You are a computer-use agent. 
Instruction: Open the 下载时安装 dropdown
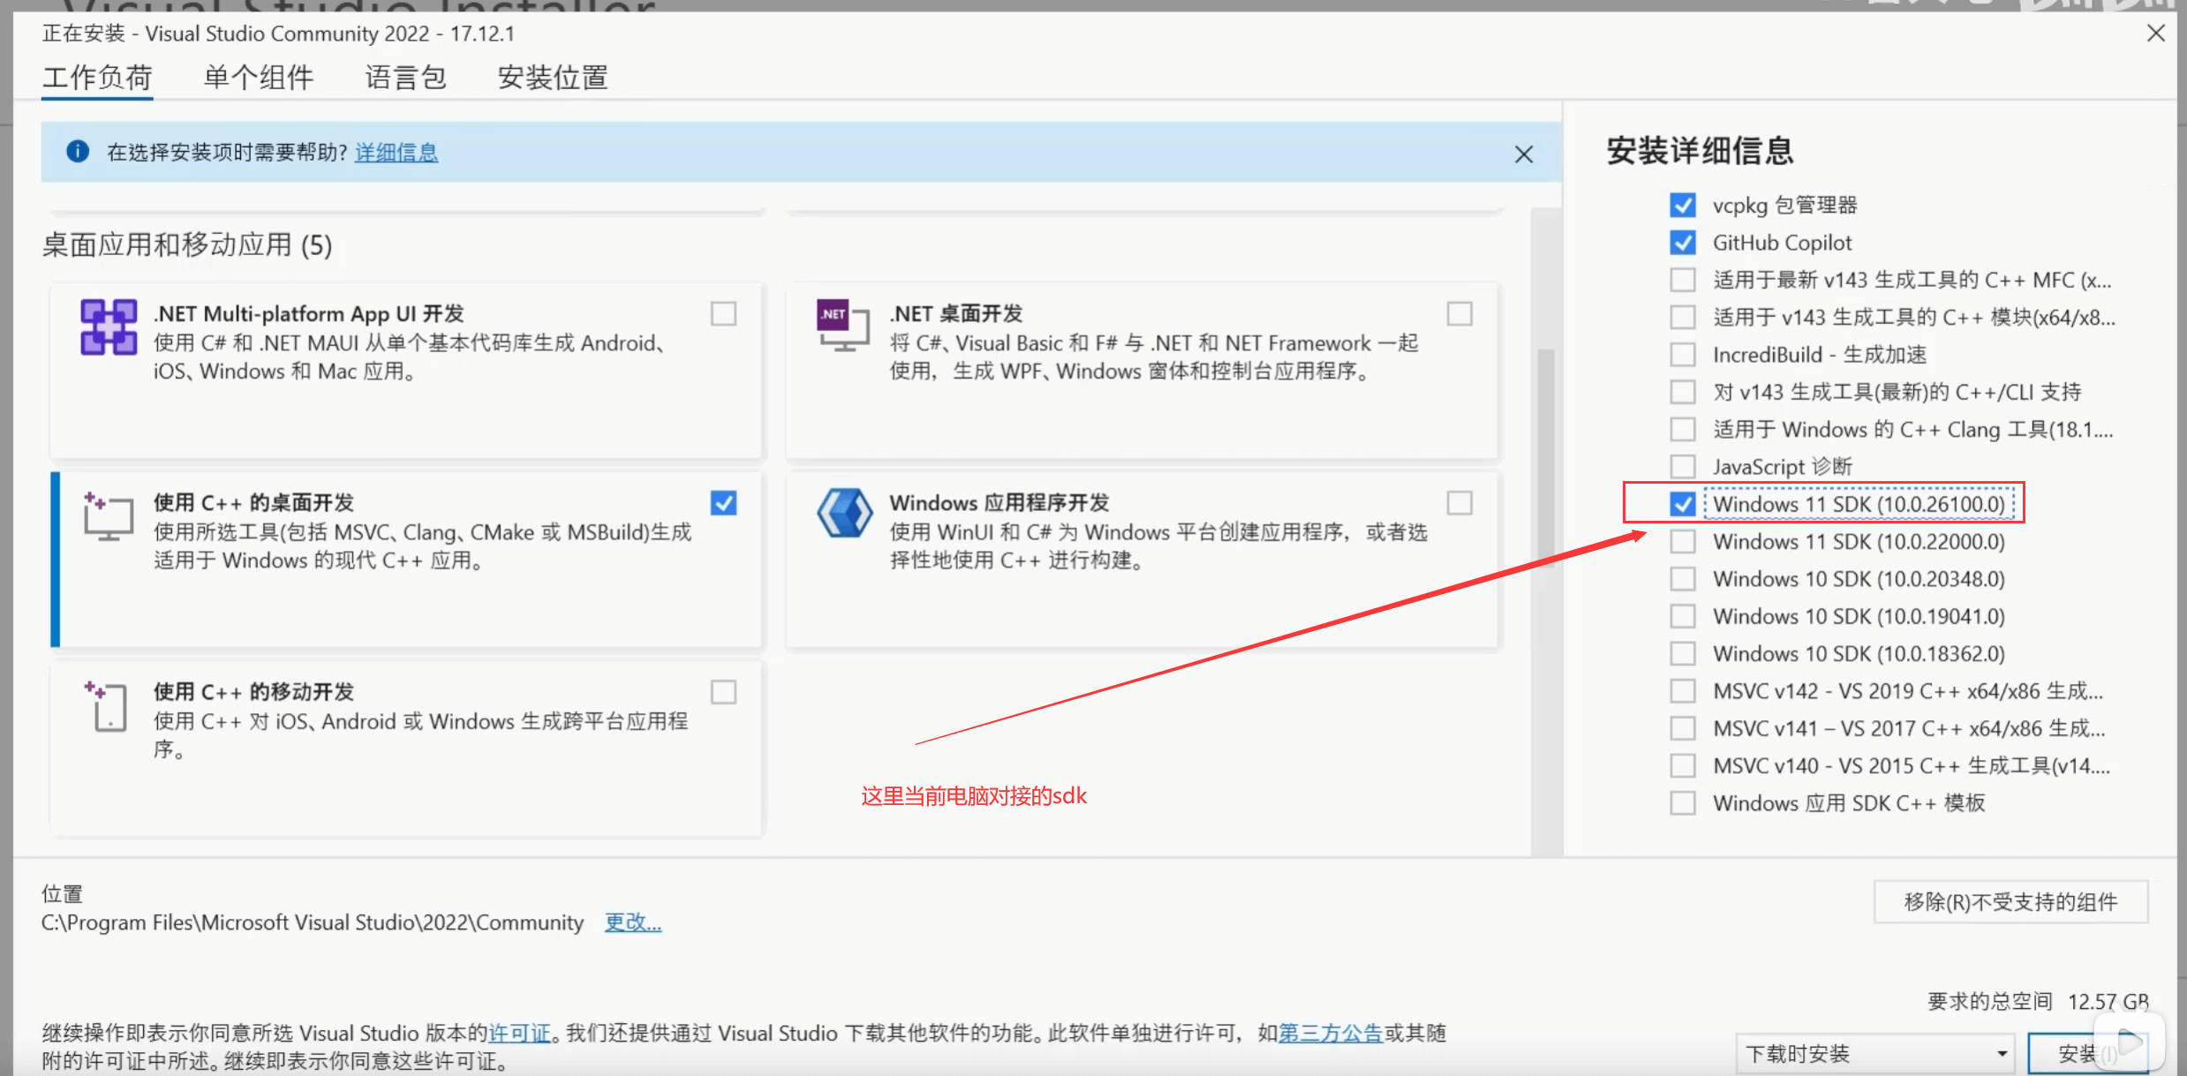pyautogui.click(x=1874, y=1053)
